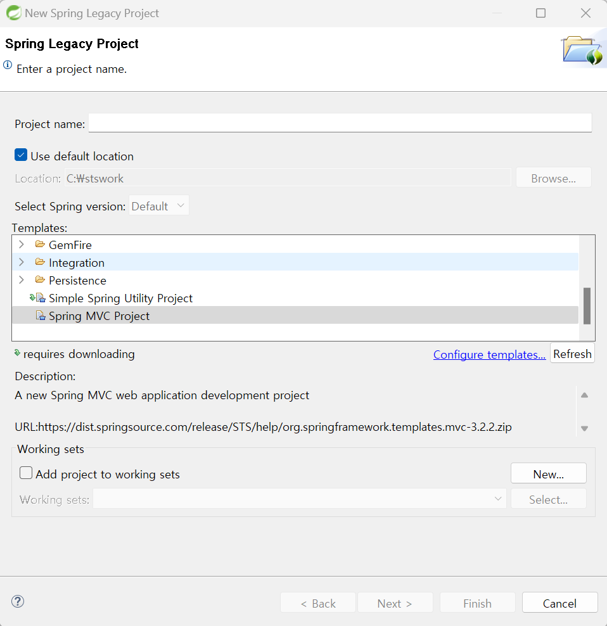Click the Location path field
Screen dimensions: 607x626
(x=288, y=177)
